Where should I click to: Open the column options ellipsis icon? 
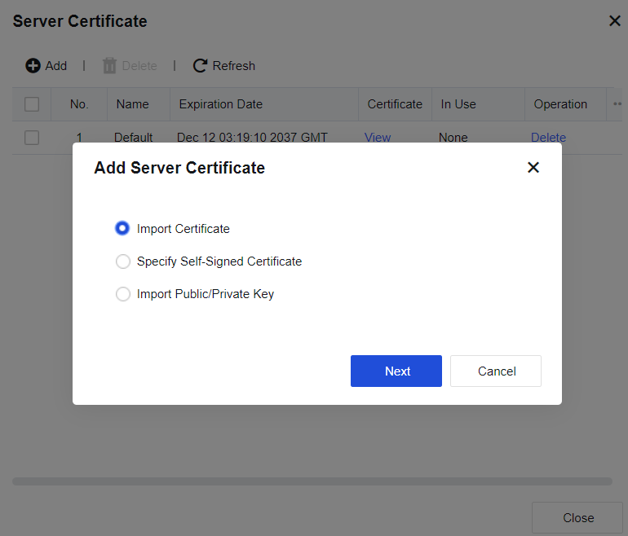(x=617, y=104)
